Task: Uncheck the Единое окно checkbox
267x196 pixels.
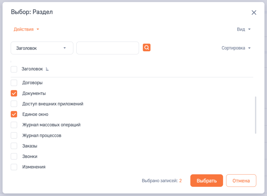Action: tap(14, 114)
